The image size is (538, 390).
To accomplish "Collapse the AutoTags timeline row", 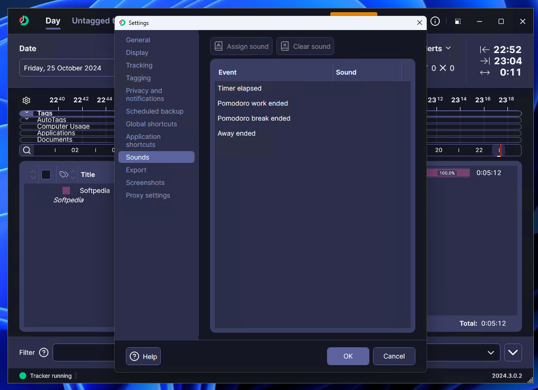I will click(27, 120).
